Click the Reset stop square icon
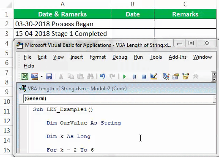 pos(144,77)
